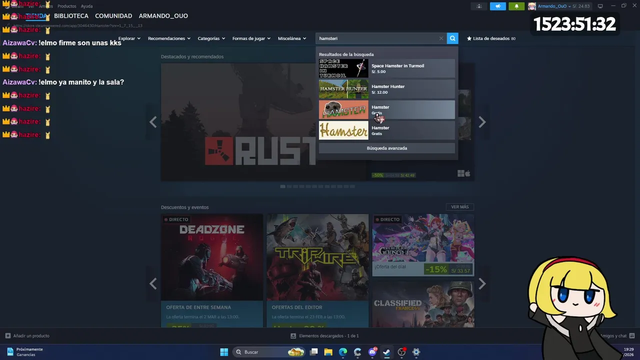
Task: Open Discord from the taskbar
Action: point(372,352)
